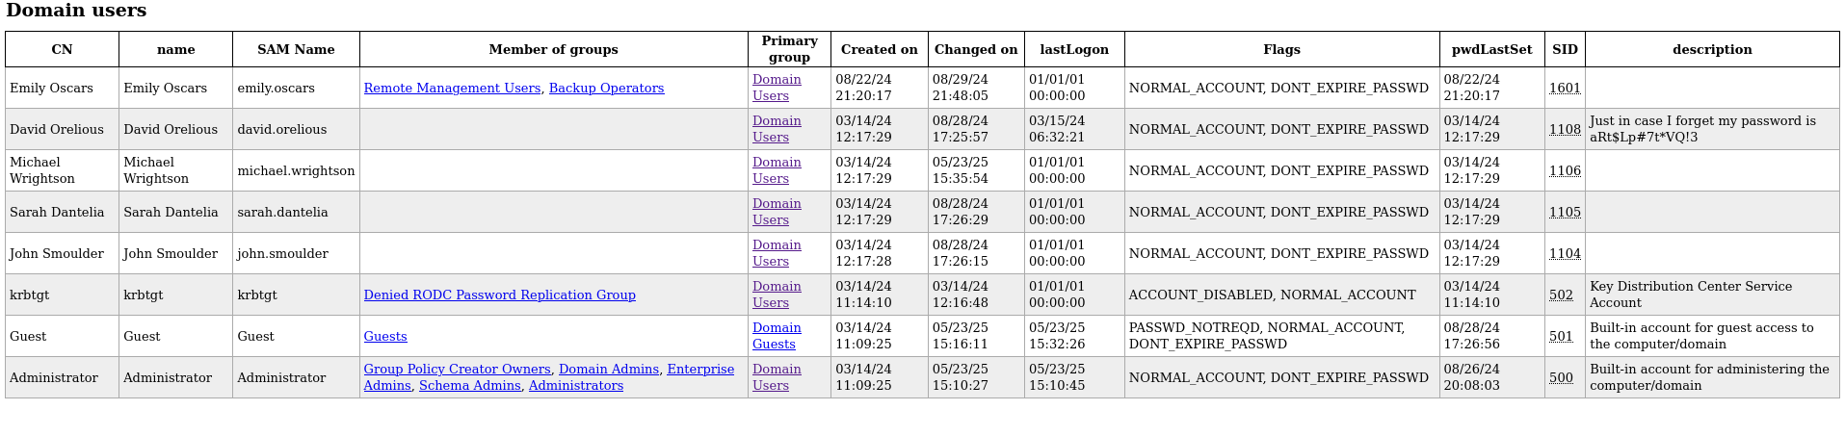Click Domain Users link in Emily Oscars row
Screen dimensions: 1845x436
click(x=776, y=88)
